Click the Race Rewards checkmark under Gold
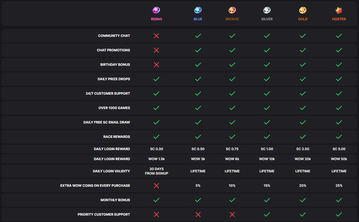Viewport: 359px width, 222px height. coord(303,137)
